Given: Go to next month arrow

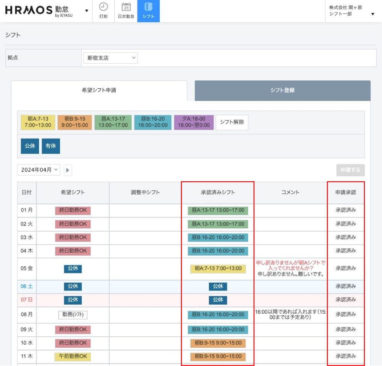Looking at the screenshot, I should [x=68, y=170].
